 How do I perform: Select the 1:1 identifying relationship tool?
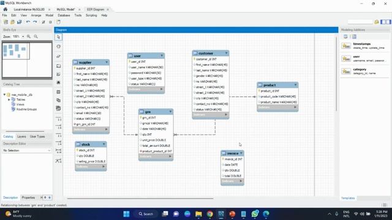59,136
